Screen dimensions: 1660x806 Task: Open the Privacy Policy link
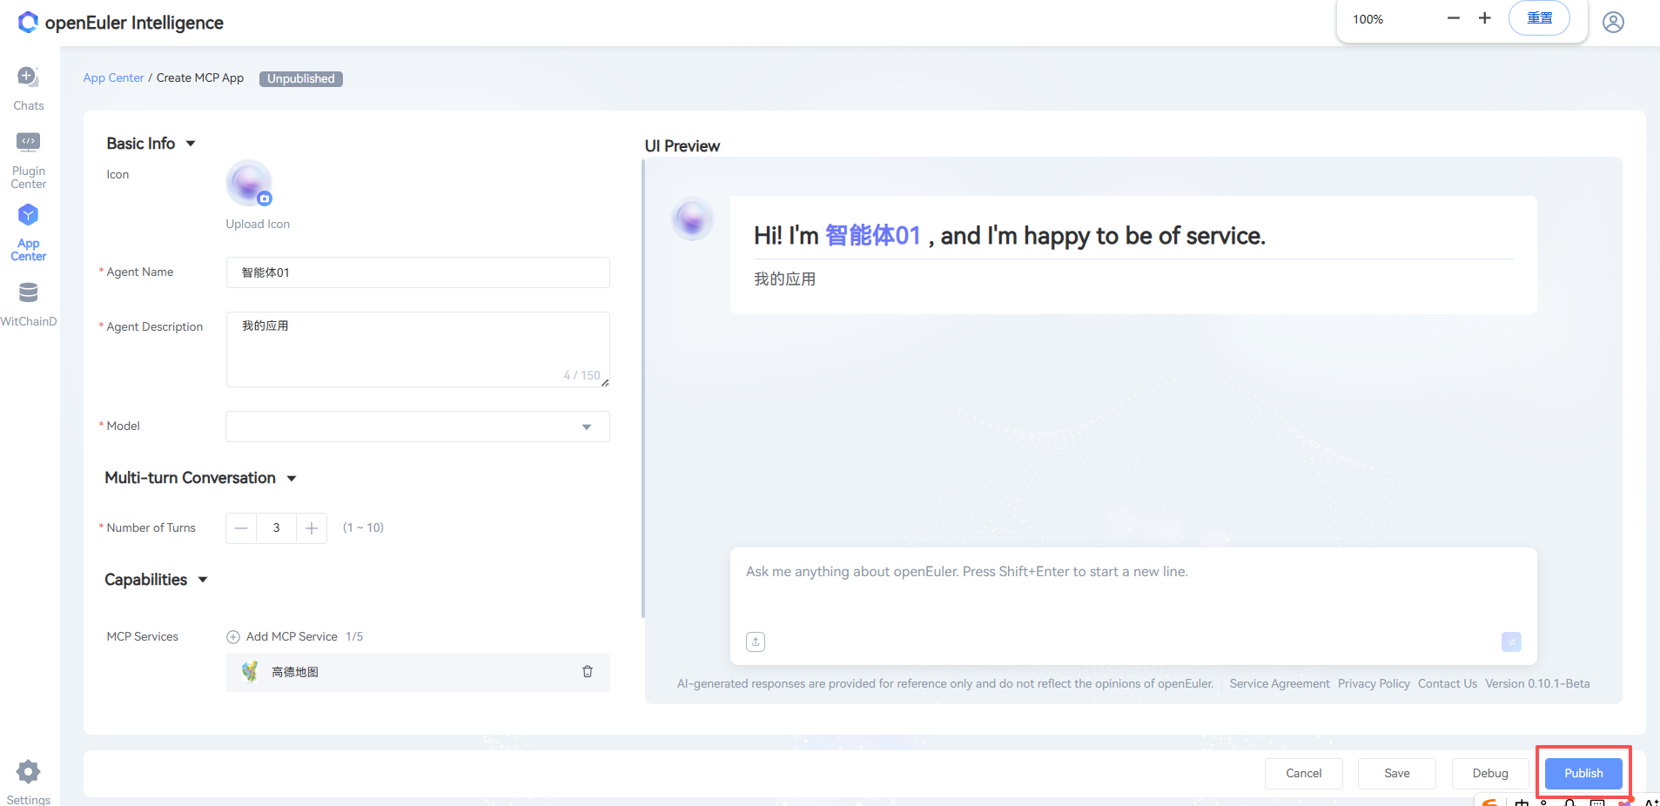click(1374, 684)
